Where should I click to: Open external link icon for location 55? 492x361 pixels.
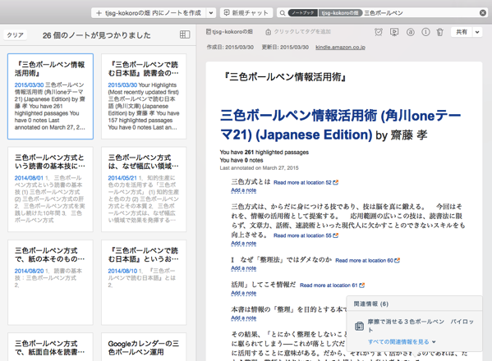click(x=335, y=235)
